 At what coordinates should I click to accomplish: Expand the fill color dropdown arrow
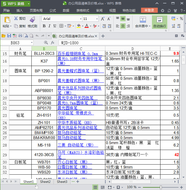(82, 26)
